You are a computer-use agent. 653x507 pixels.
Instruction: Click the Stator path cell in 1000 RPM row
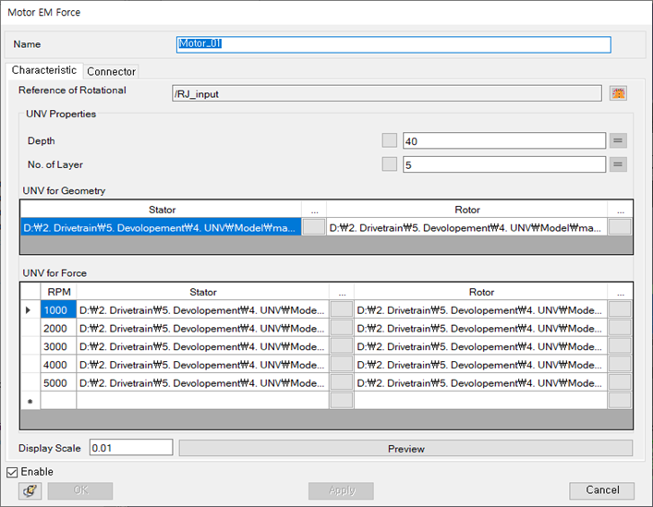coord(202,309)
